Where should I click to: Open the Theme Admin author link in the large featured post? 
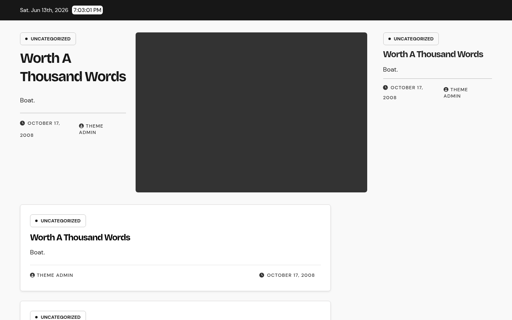pos(91,129)
